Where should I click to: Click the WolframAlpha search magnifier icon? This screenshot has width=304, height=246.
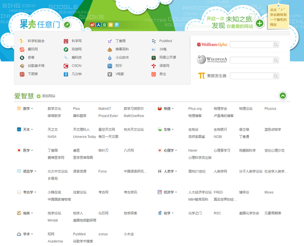[276, 45]
